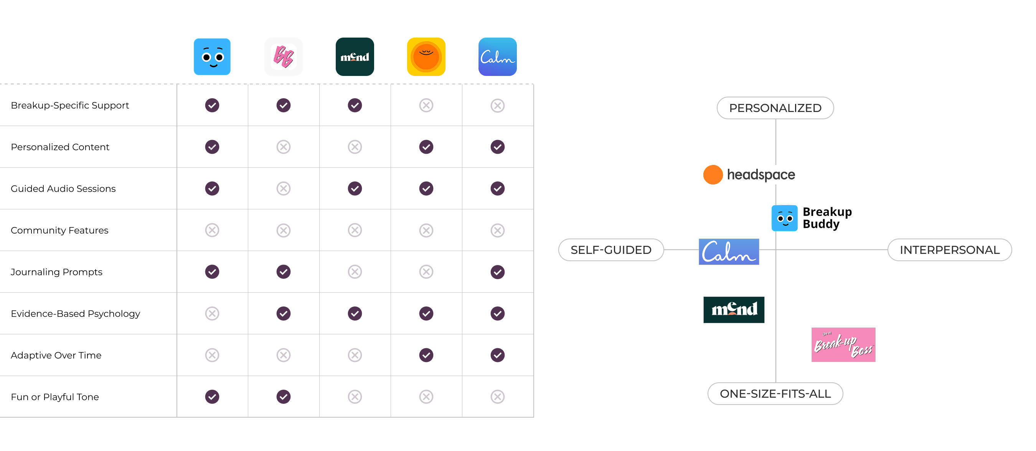Viewport: 1036px width, 451px height.
Task: Click the PERSONALIZED axis label pill
Action: pyautogui.click(x=775, y=108)
